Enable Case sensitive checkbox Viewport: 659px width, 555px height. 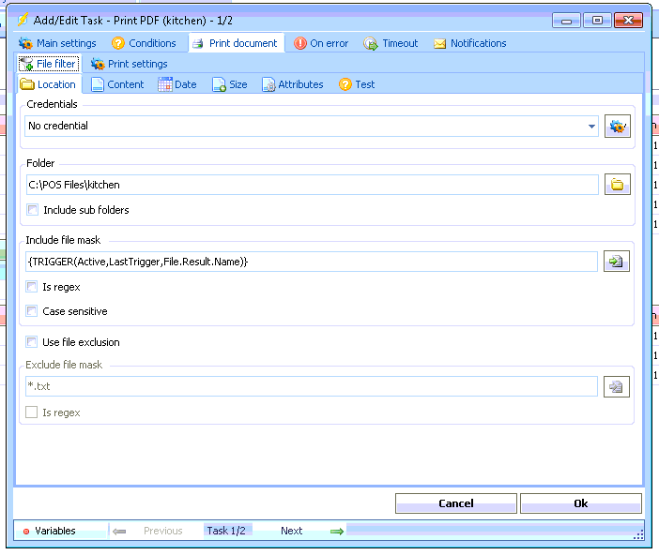pos(33,311)
